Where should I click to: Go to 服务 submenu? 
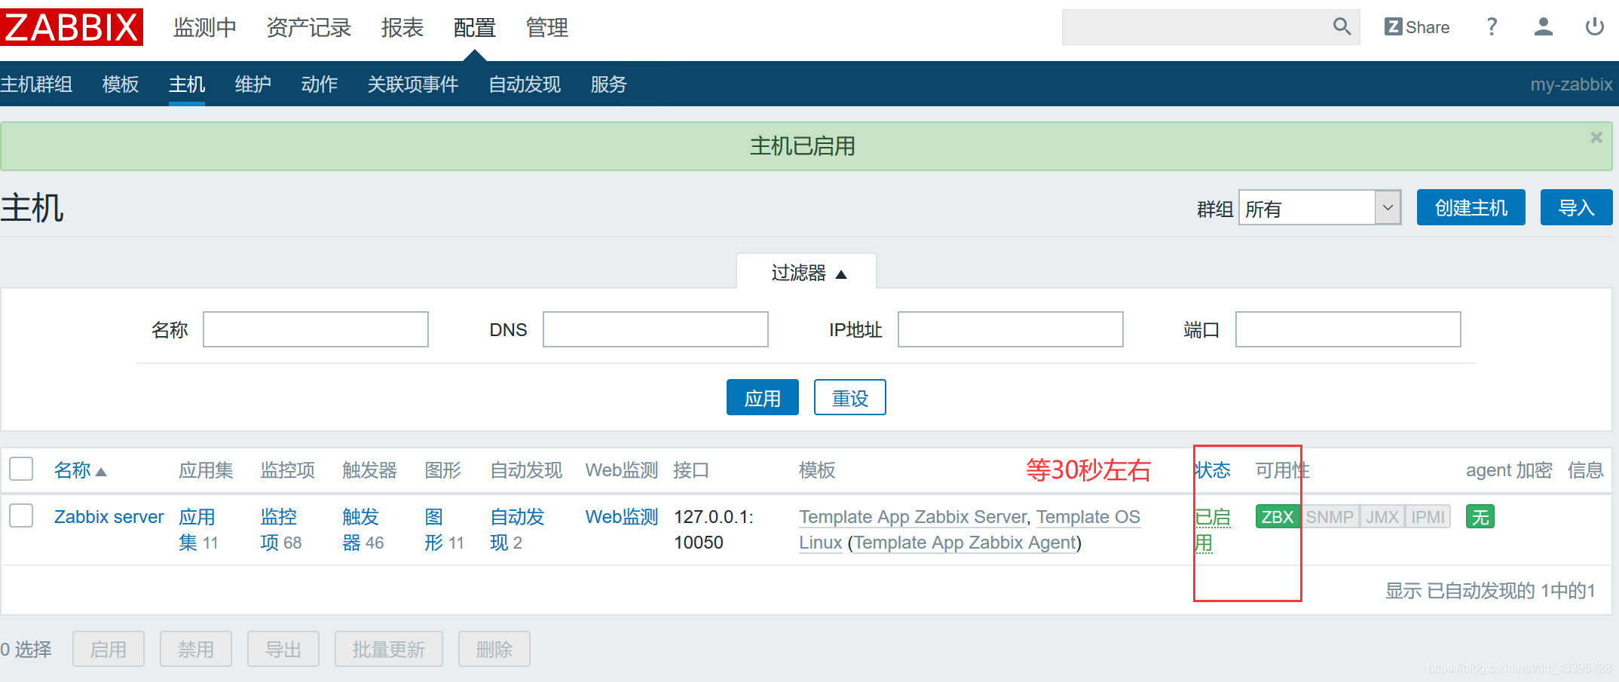609,84
